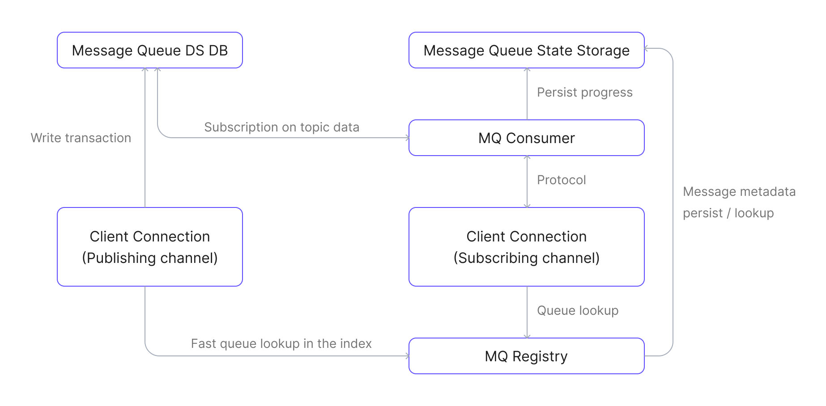Click the MQ Consumer node
This screenshot has width=826, height=406.
tap(526, 138)
